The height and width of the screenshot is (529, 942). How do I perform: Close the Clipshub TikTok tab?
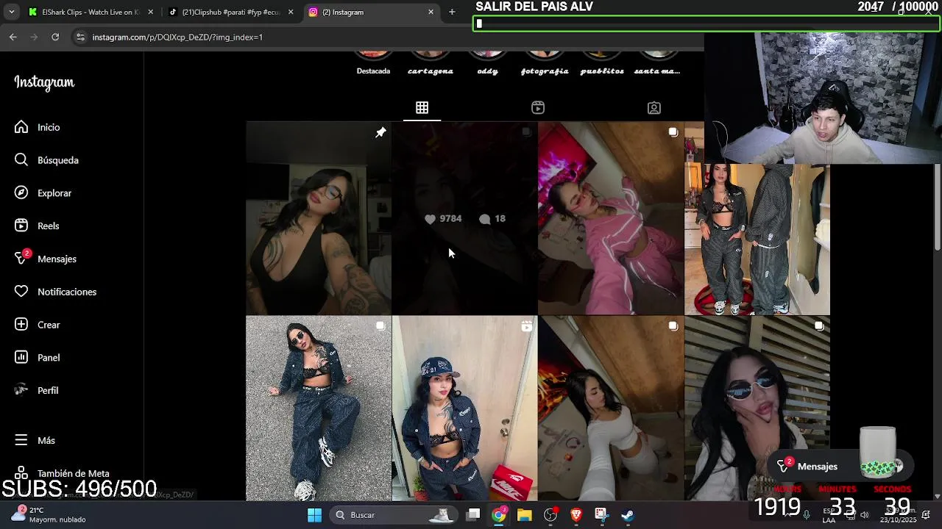291,12
